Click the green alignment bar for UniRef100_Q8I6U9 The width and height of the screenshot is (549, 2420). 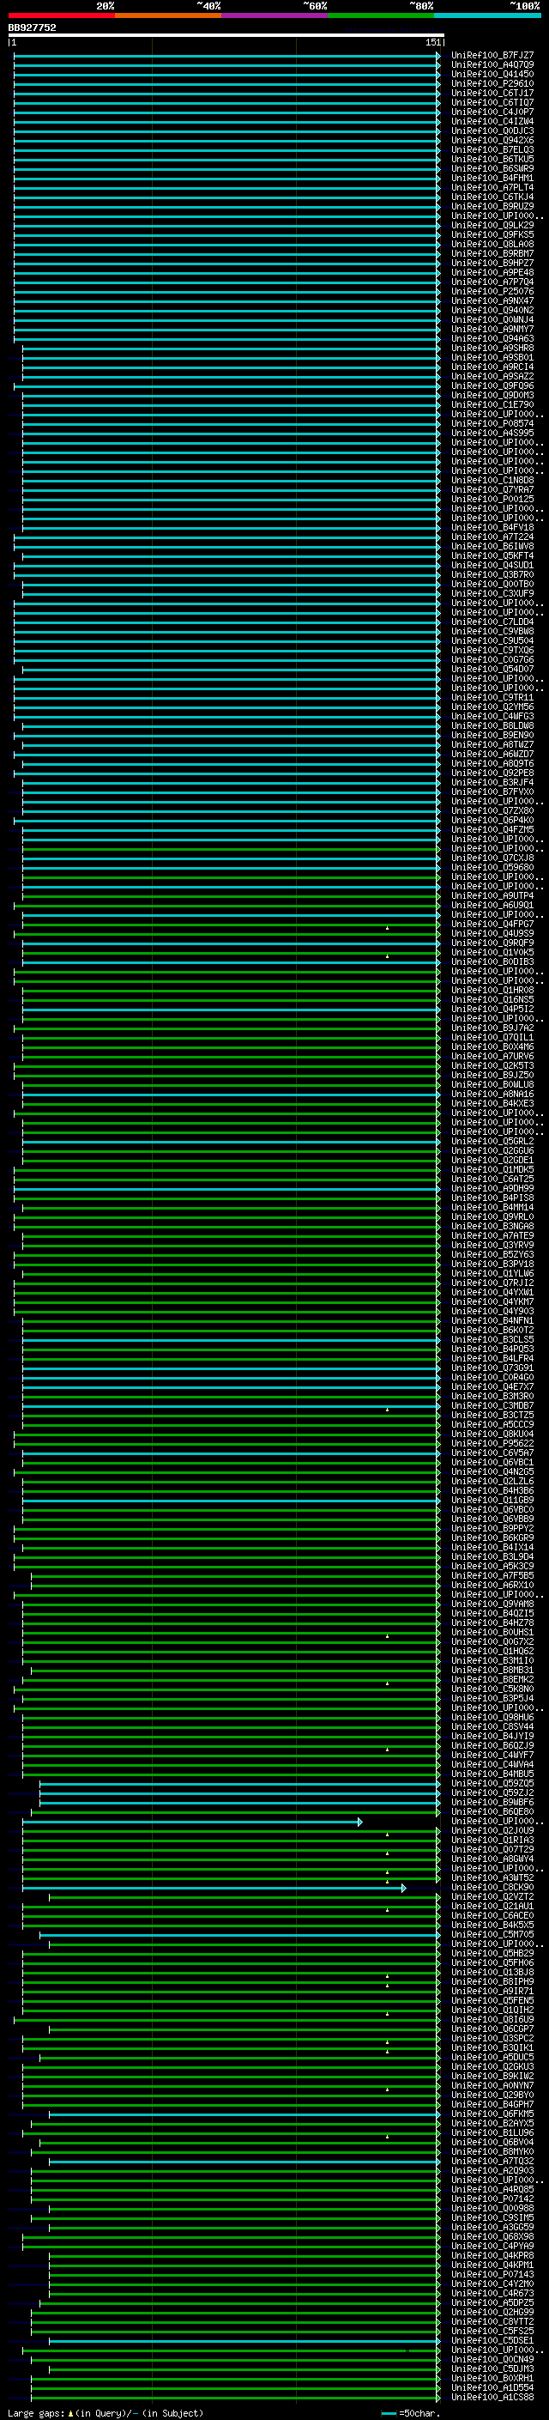(226, 2019)
